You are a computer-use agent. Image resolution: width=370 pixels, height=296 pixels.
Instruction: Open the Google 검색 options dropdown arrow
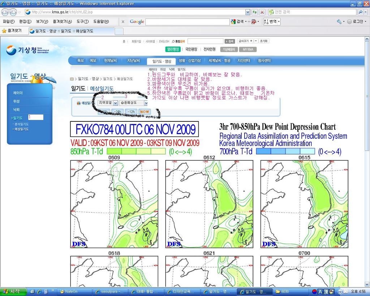point(246,21)
